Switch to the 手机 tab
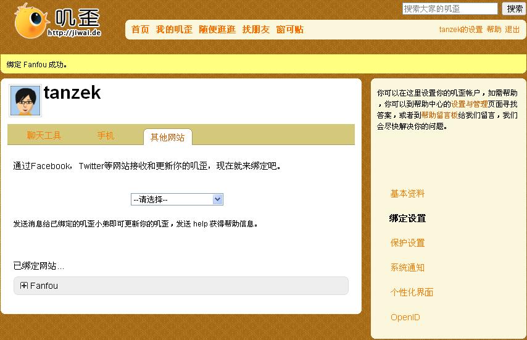 [106, 135]
